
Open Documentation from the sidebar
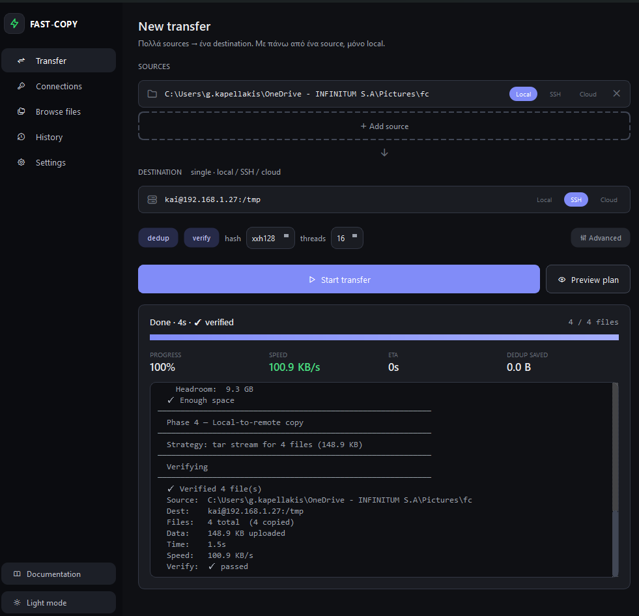point(59,574)
